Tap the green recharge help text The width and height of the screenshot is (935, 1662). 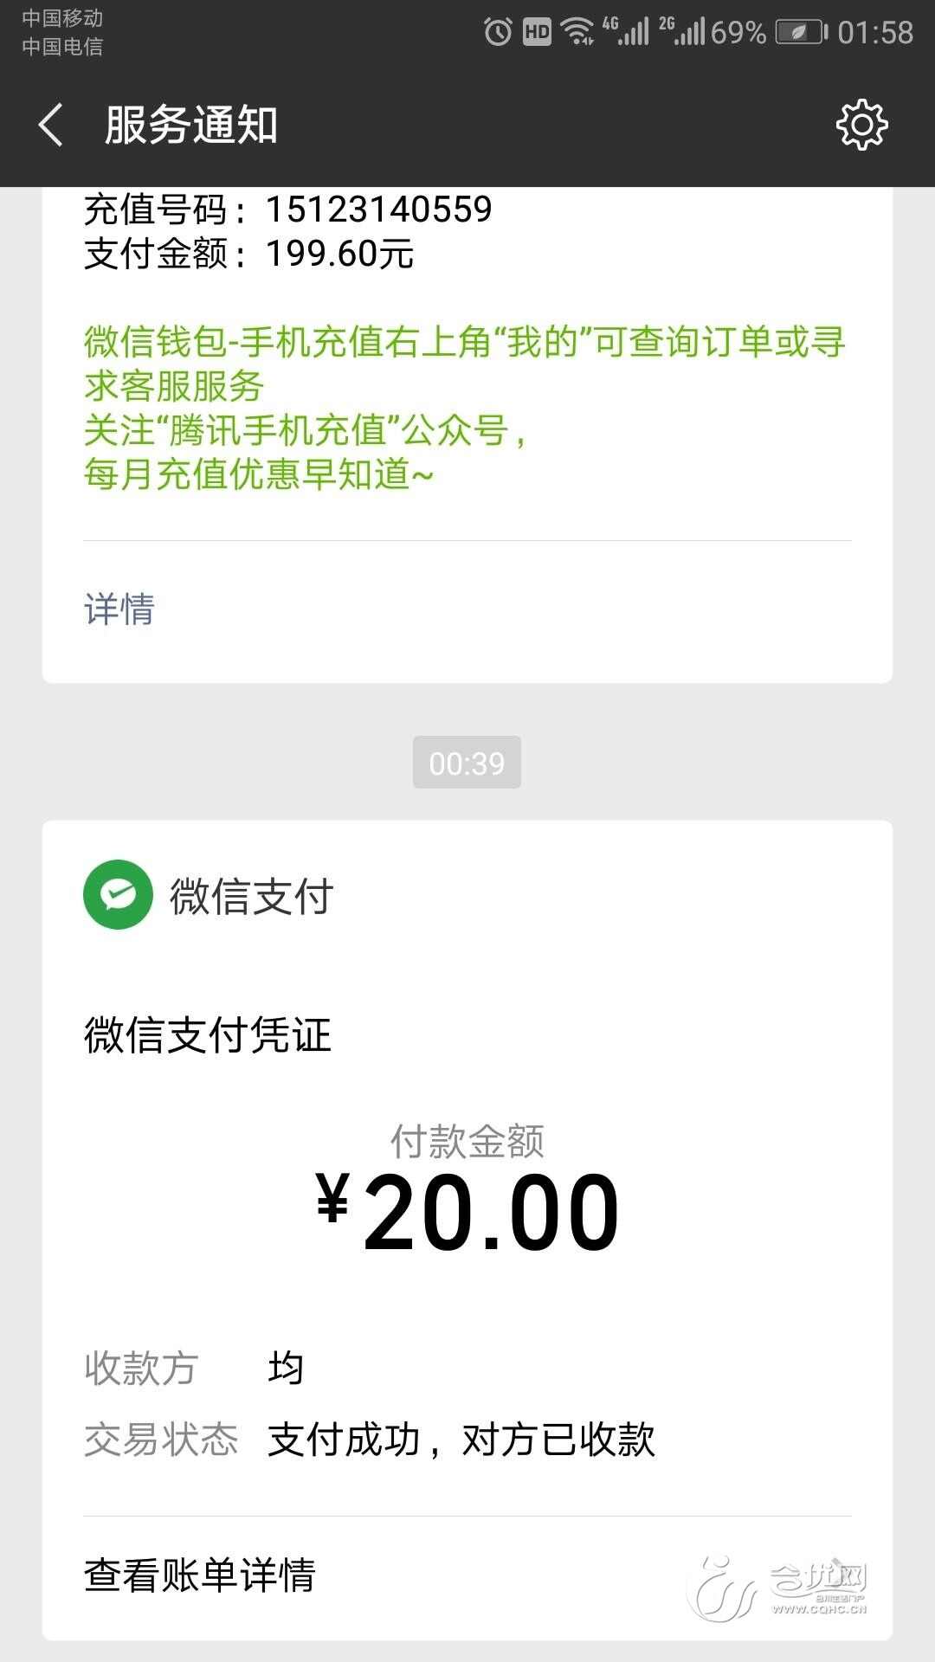click(x=464, y=407)
